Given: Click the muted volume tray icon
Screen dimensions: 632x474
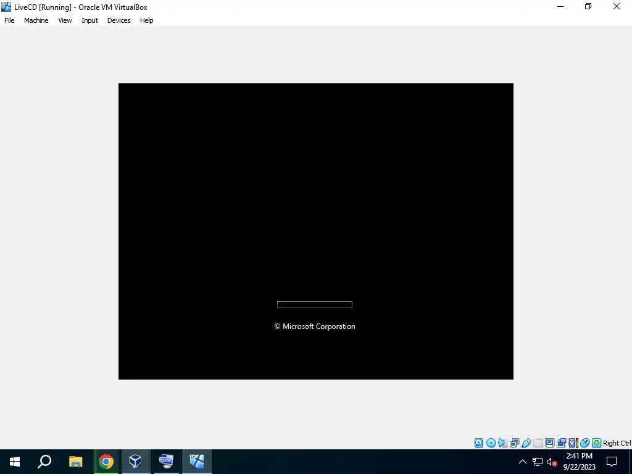Looking at the screenshot, I should [x=552, y=462].
